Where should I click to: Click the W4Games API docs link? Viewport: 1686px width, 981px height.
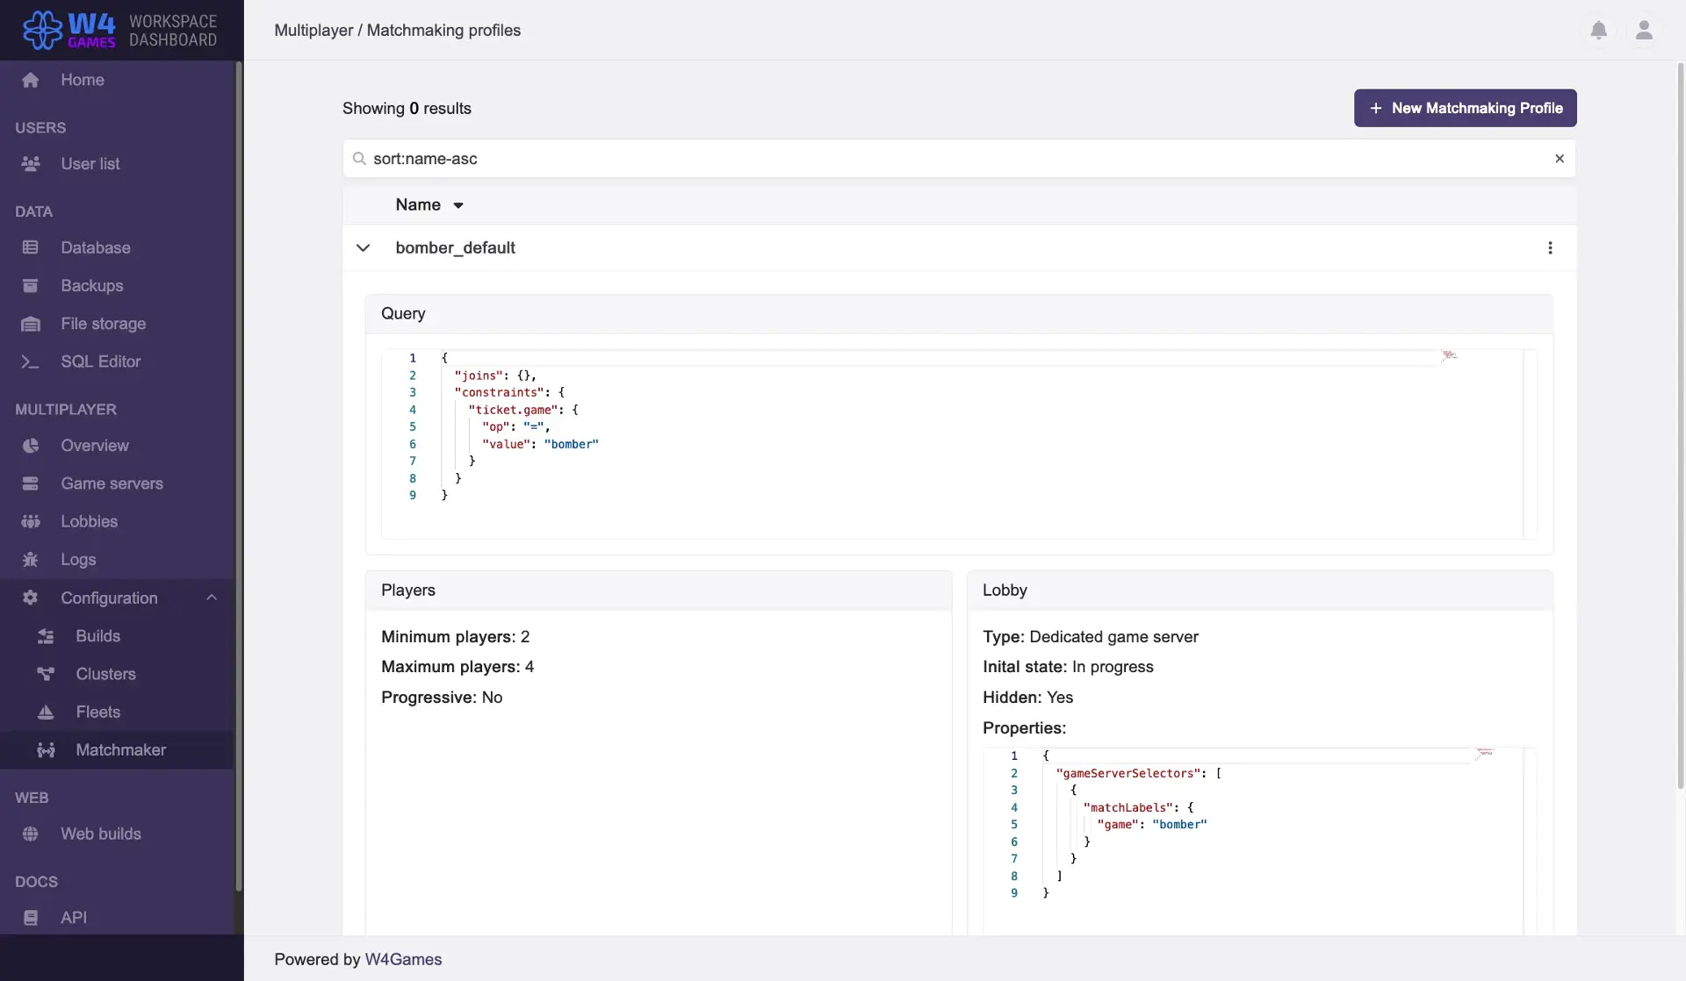click(74, 917)
